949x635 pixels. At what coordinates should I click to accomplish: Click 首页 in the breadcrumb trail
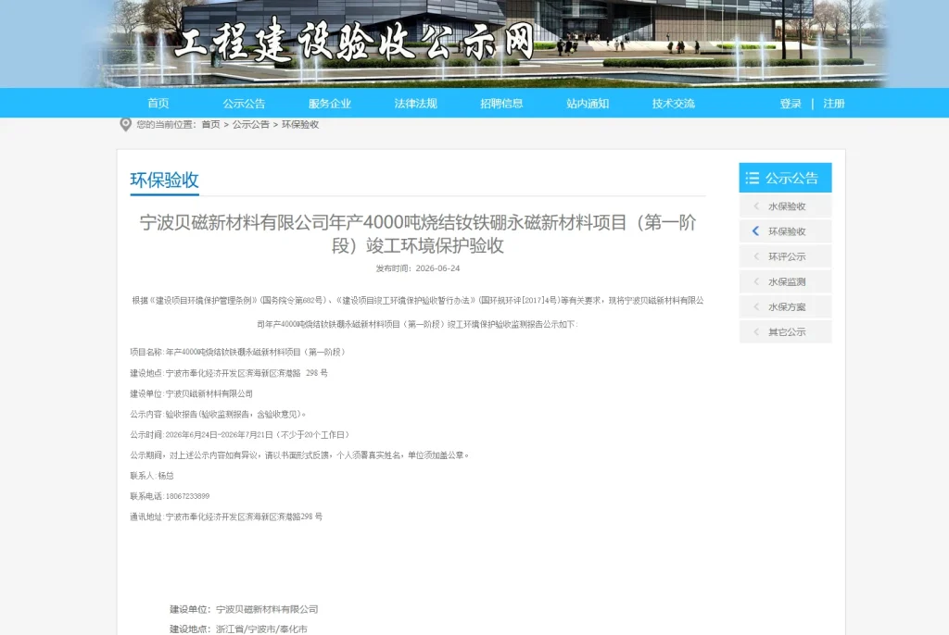point(210,125)
